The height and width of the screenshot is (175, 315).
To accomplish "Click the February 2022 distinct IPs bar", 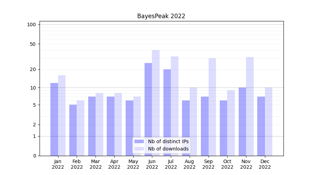I will tap(73, 130).
